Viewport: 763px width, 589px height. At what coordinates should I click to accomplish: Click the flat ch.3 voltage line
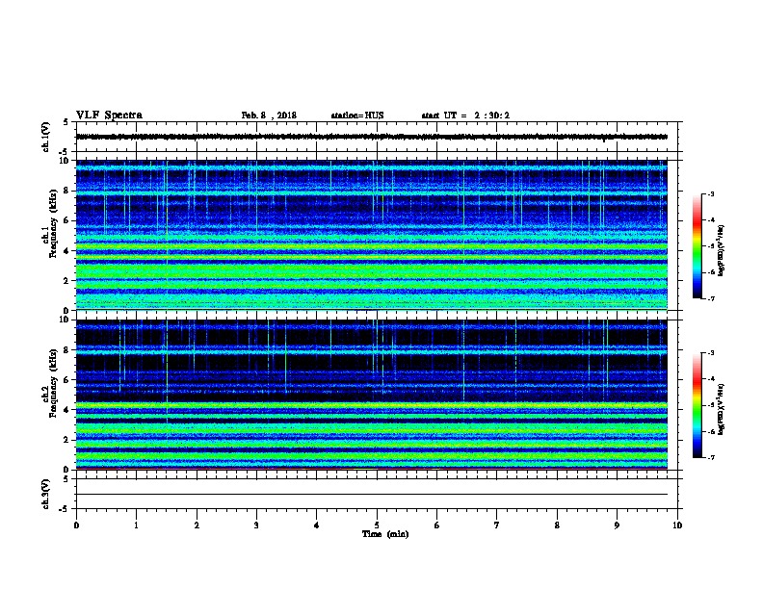pos(371,495)
